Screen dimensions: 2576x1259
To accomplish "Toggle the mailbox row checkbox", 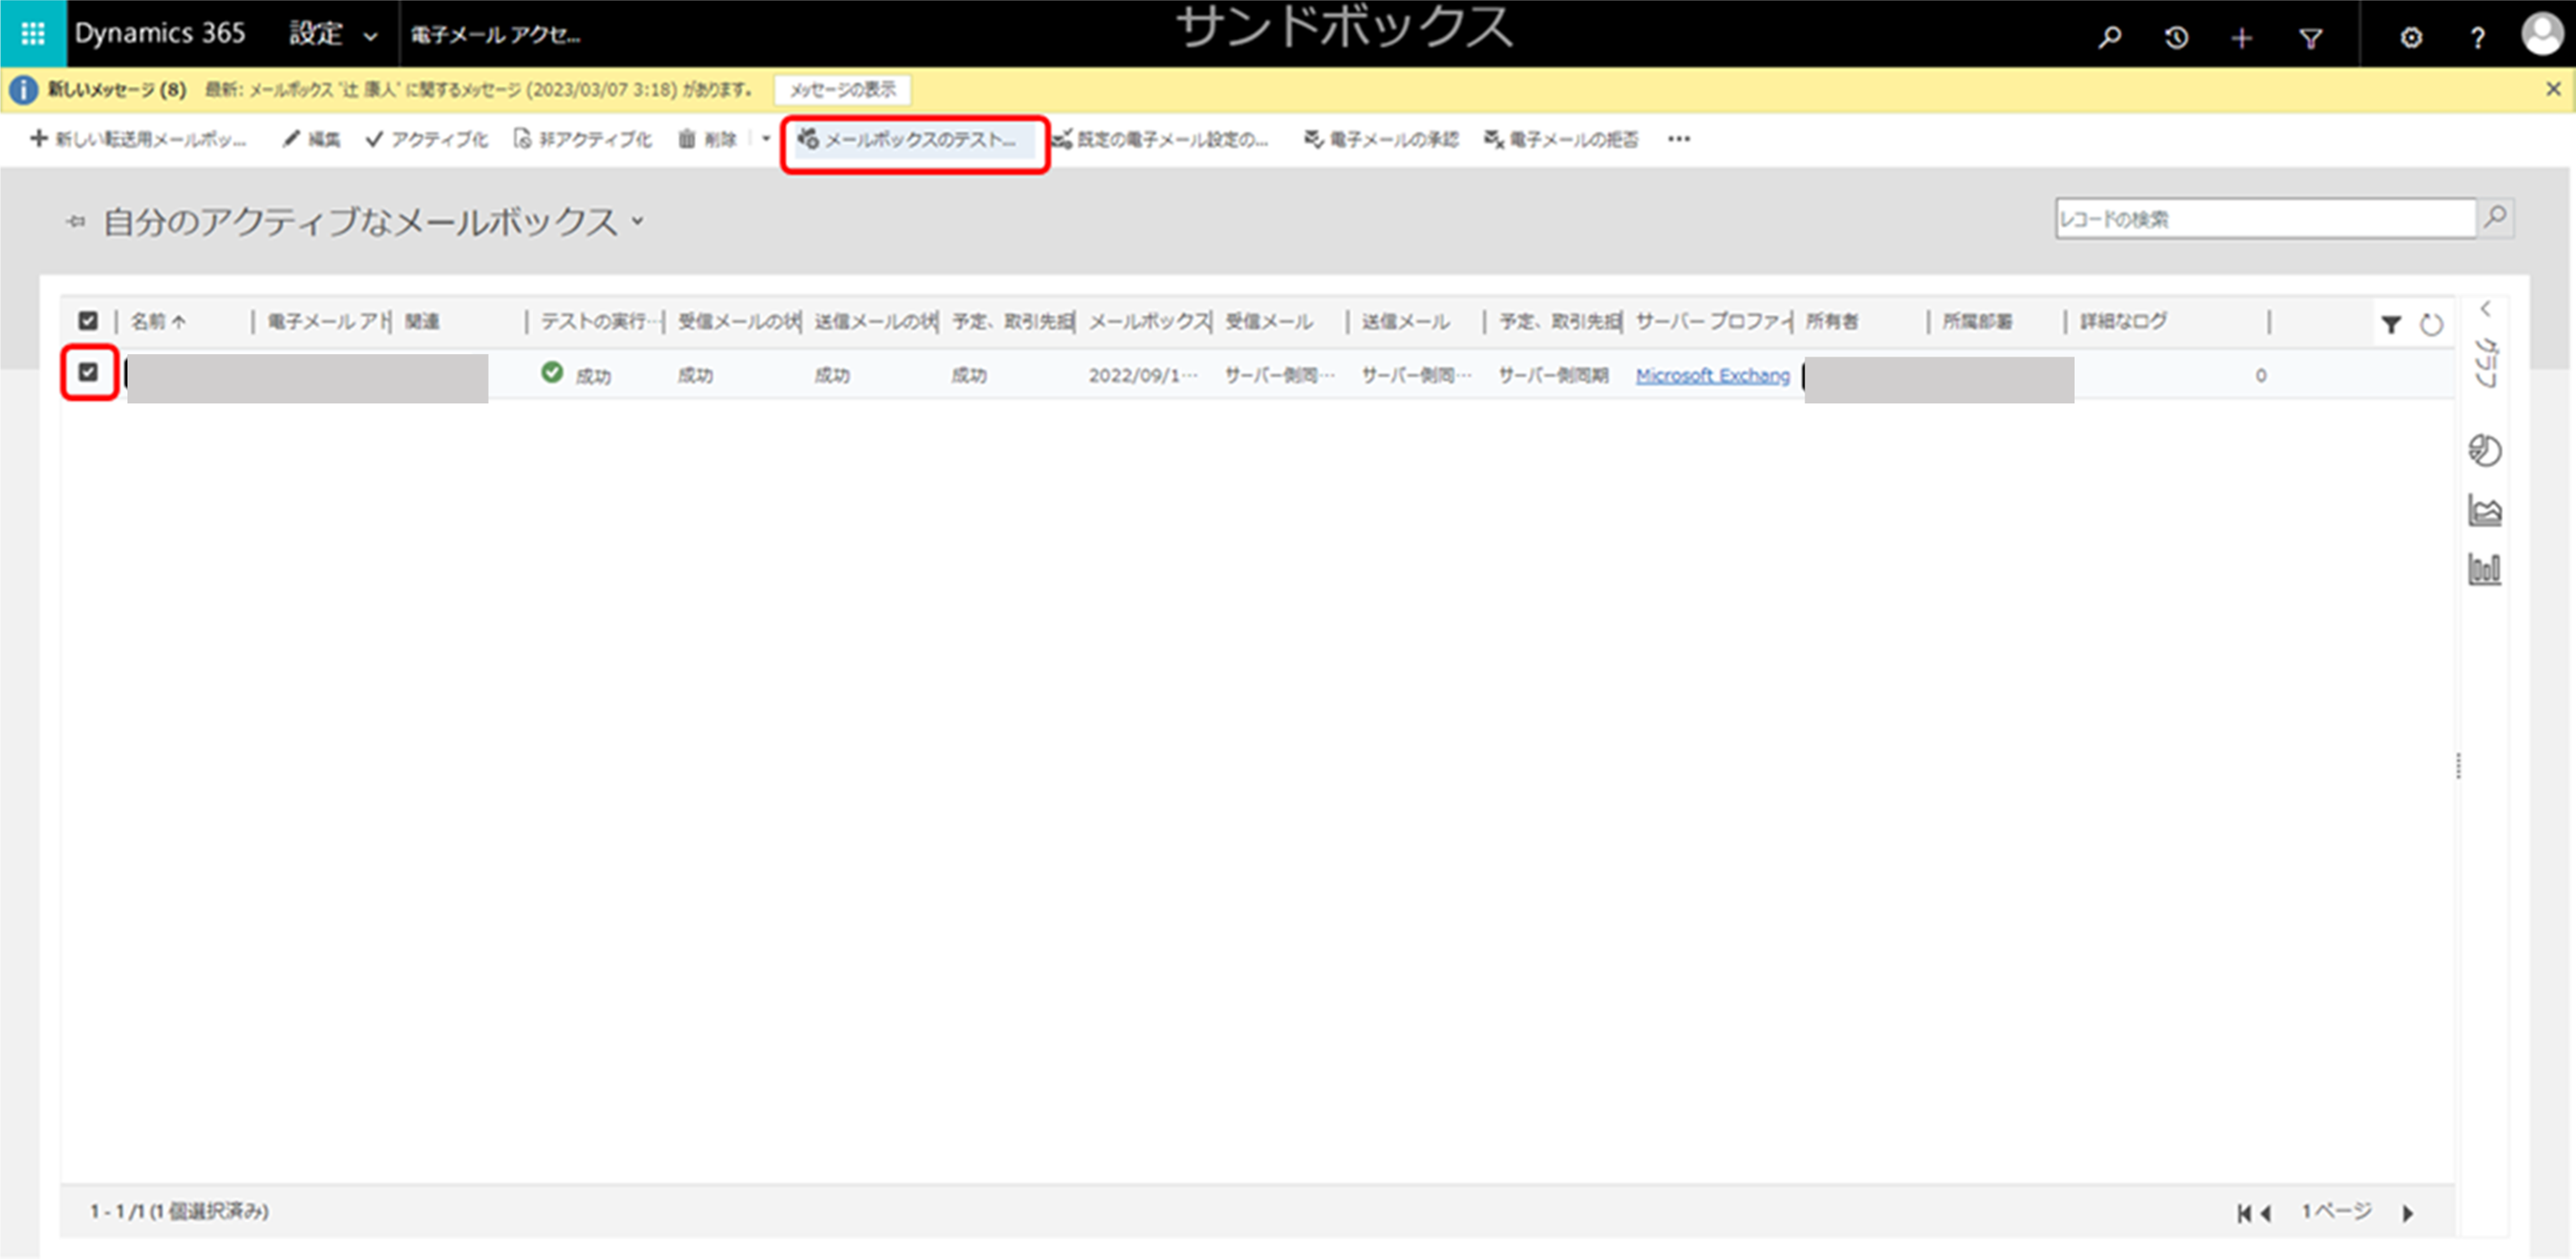I will [x=89, y=372].
